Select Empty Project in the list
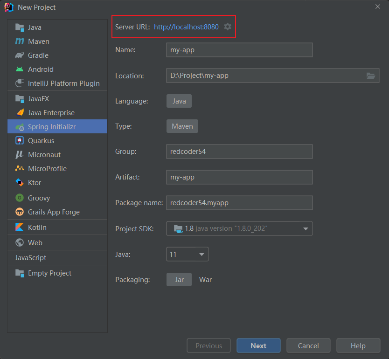The height and width of the screenshot is (359, 389). click(x=57, y=273)
